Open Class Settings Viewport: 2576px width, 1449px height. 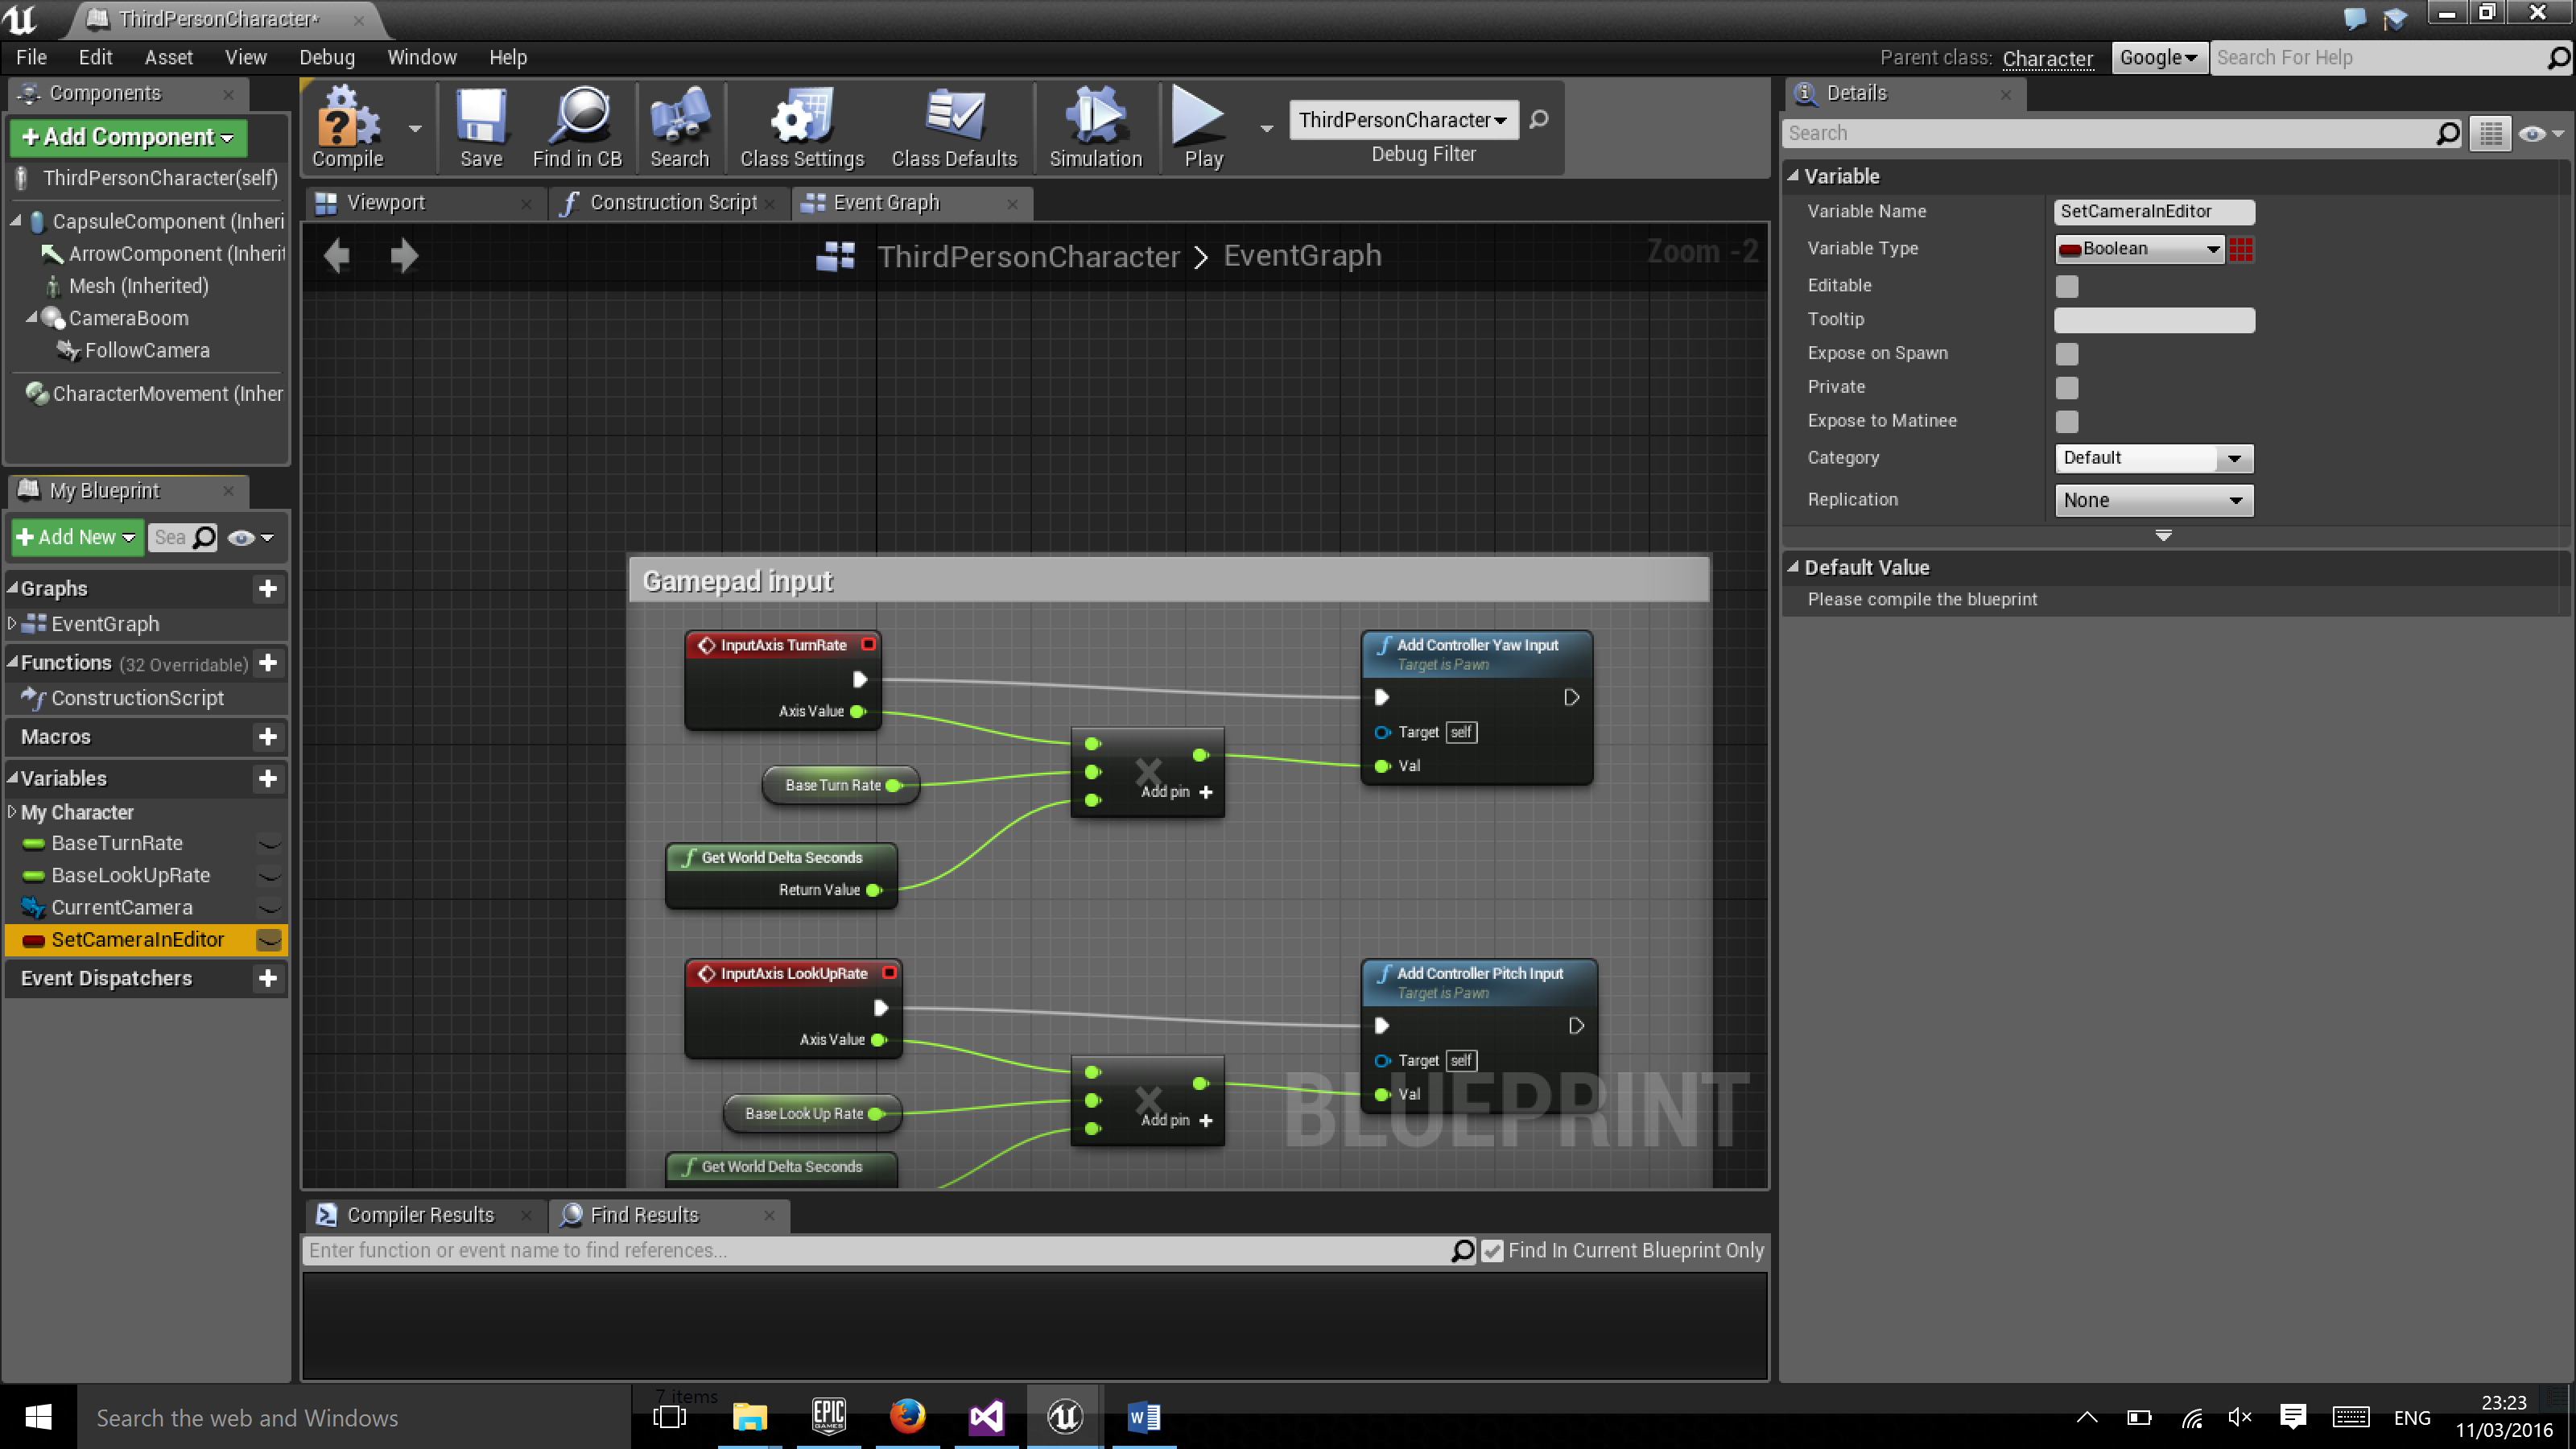[801, 128]
